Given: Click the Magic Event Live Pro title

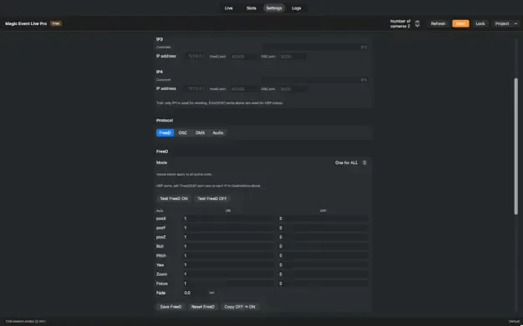Looking at the screenshot, I should [x=26, y=23].
